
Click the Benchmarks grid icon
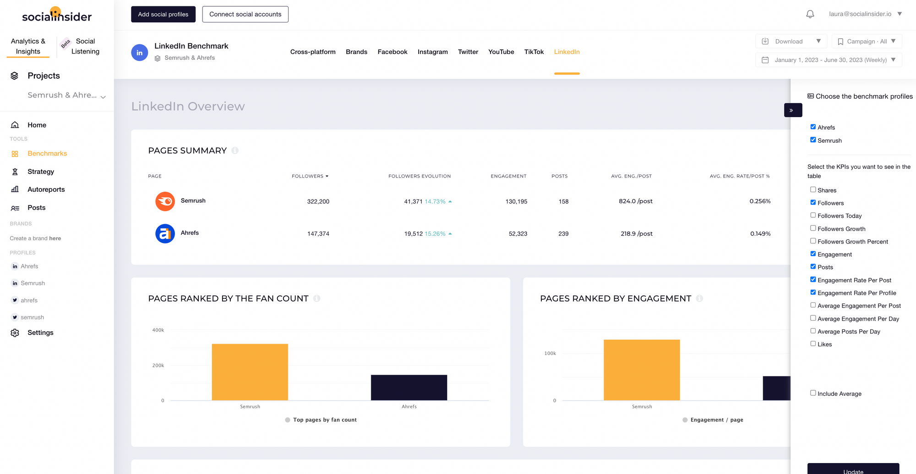point(15,154)
